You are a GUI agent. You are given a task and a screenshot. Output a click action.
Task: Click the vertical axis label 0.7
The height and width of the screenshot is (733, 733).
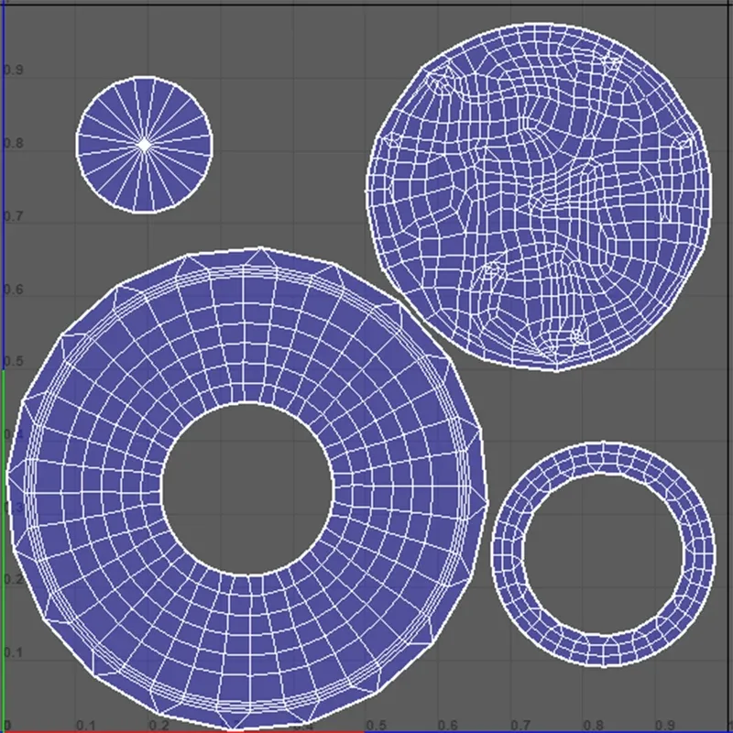(x=13, y=216)
